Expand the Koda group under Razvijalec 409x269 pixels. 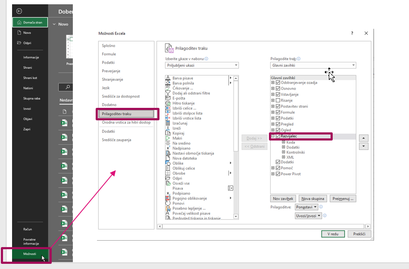tap(284, 142)
